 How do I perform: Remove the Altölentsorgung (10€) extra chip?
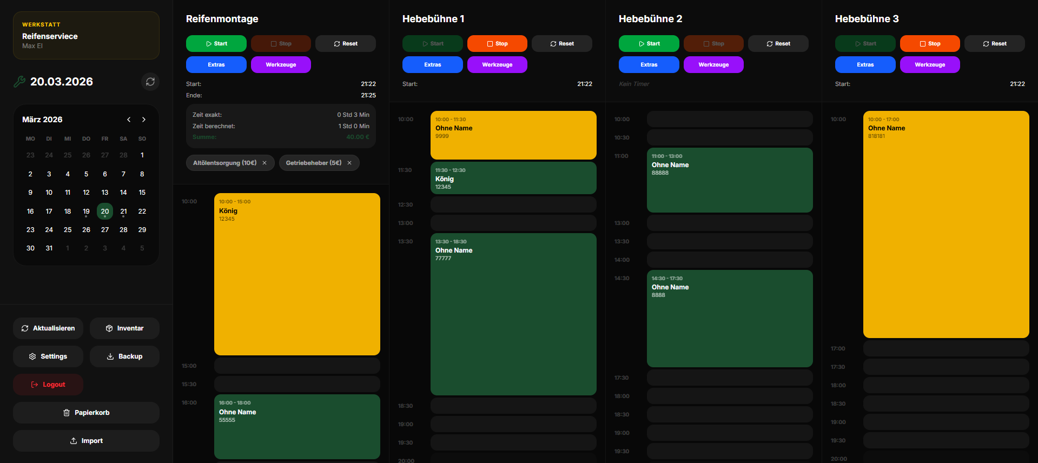pos(265,163)
